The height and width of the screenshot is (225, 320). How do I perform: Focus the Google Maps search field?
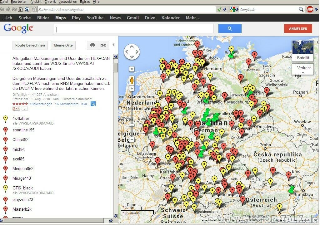pos(134,29)
